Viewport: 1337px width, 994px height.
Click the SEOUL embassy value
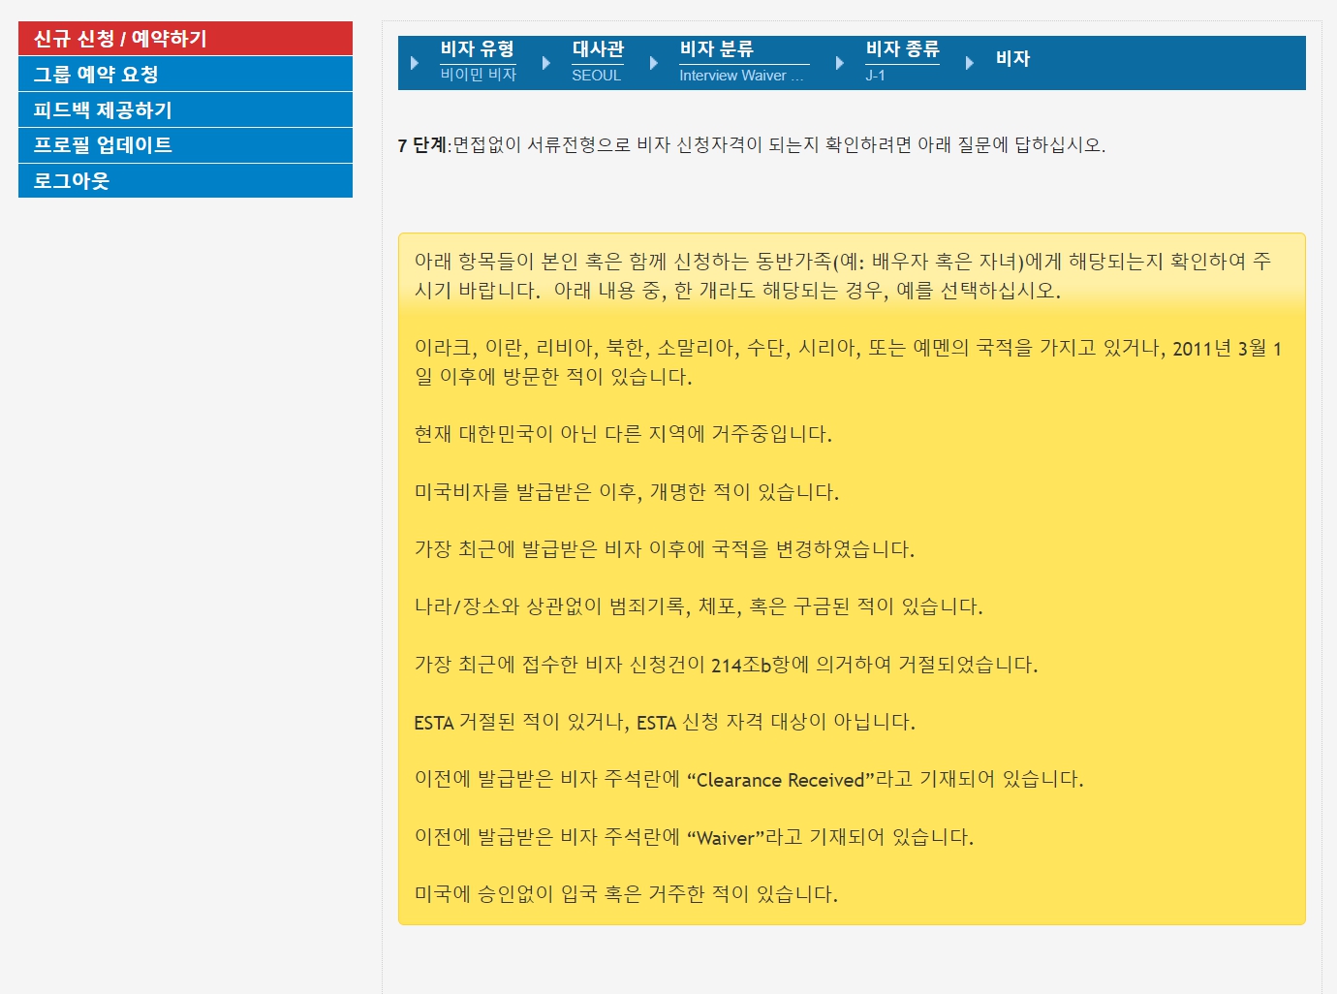pyautogui.click(x=596, y=75)
